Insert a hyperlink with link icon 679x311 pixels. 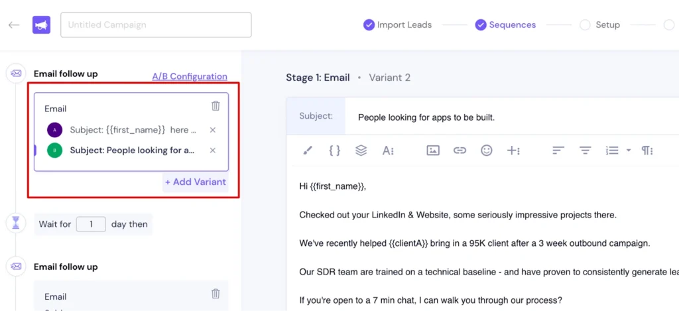(460, 151)
